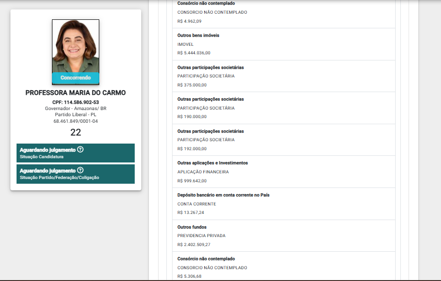Open the candidate photo thumbnail

click(76, 52)
